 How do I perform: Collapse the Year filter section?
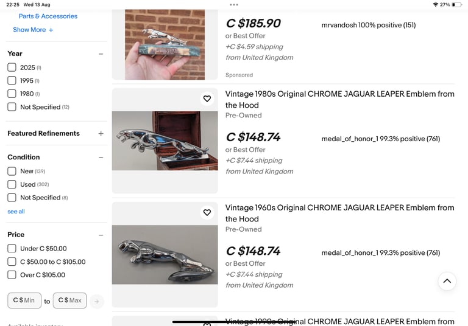pyautogui.click(x=101, y=54)
